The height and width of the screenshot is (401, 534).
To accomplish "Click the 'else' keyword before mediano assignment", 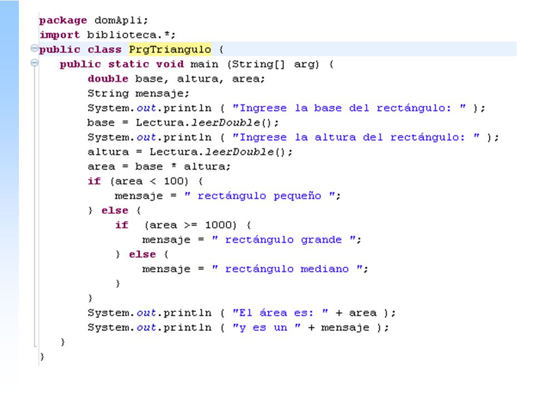I will 142,255.
